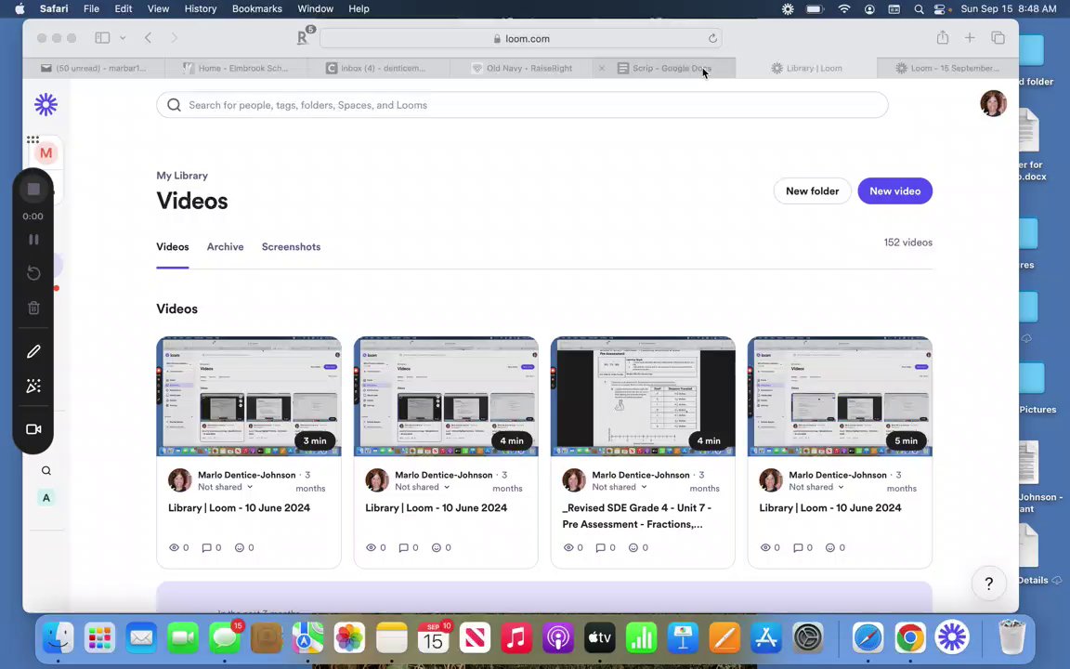Close the Scrip - Google Docs tab
The width and height of the screenshot is (1070, 669).
coord(601,68)
